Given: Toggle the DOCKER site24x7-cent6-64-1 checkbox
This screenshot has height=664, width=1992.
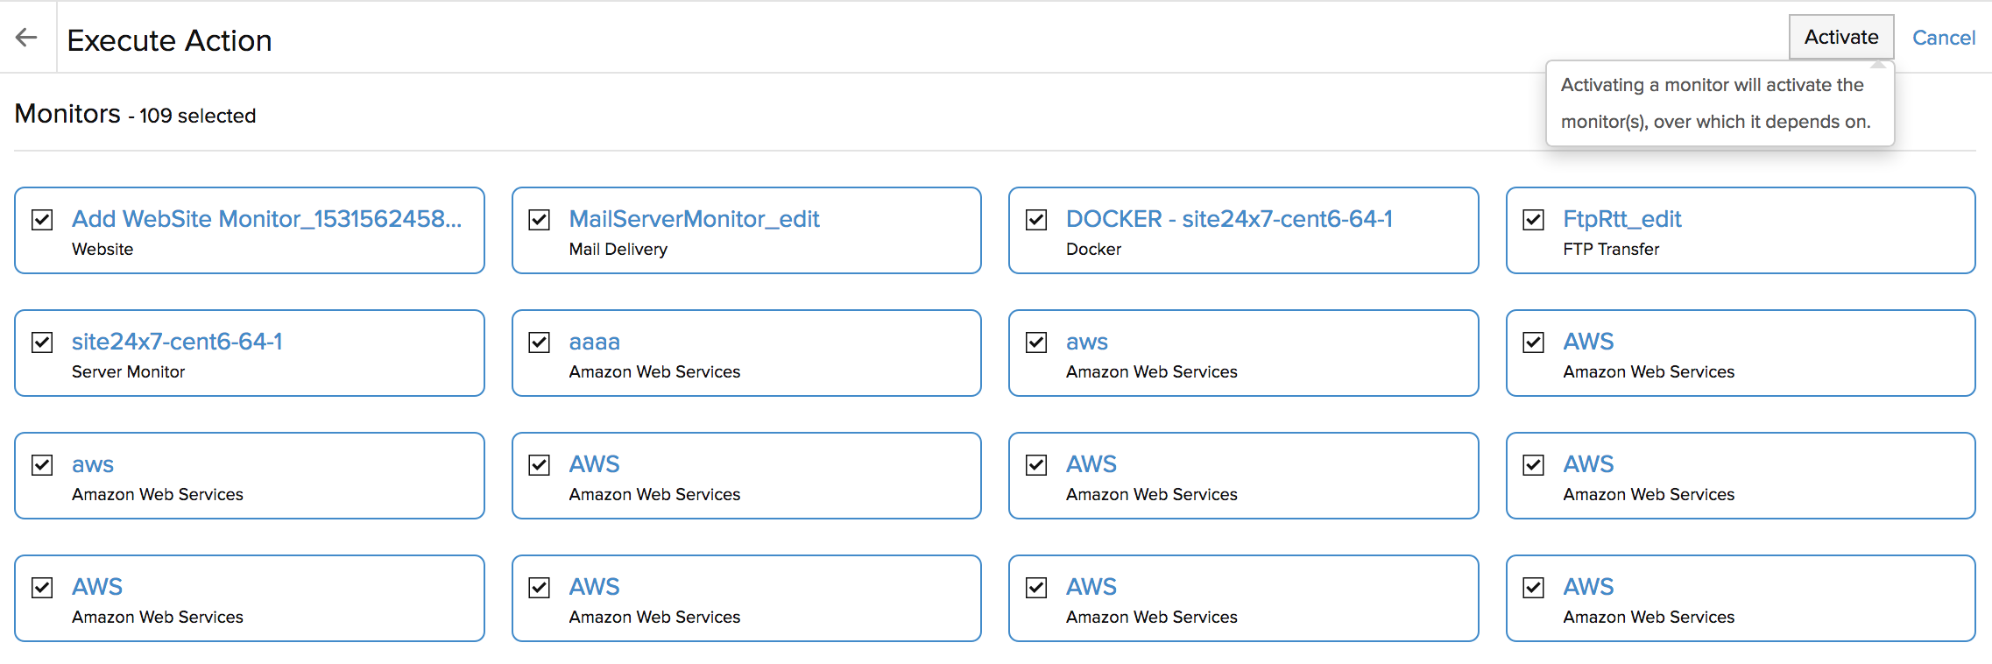Looking at the screenshot, I should (1036, 219).
